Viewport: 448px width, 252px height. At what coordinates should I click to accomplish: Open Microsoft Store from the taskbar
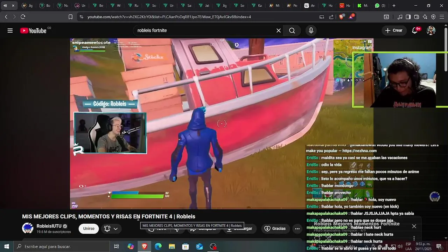pyautogui.click(x=185, y=246)
